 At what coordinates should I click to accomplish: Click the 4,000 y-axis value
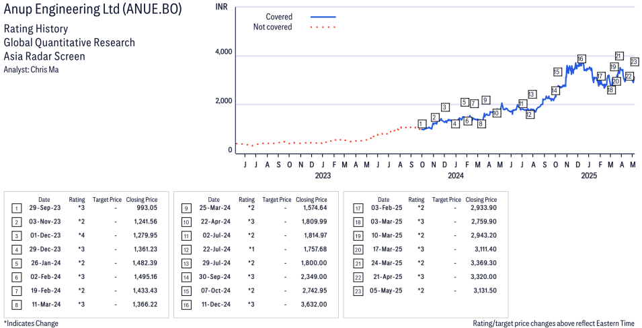click(x=224, y=52)
